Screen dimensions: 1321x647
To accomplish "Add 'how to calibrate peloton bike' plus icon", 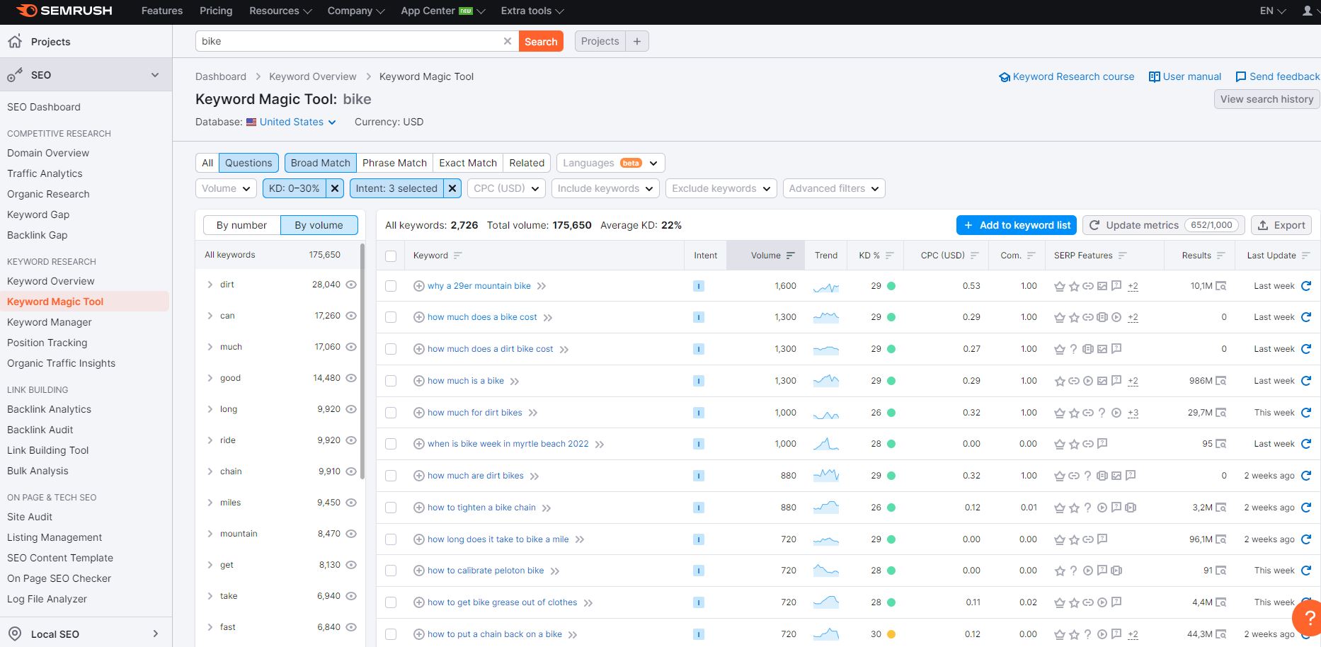I will [x=418, y=571].
